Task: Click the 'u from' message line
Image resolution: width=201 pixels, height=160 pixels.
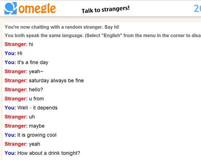Action: [24, 99]
